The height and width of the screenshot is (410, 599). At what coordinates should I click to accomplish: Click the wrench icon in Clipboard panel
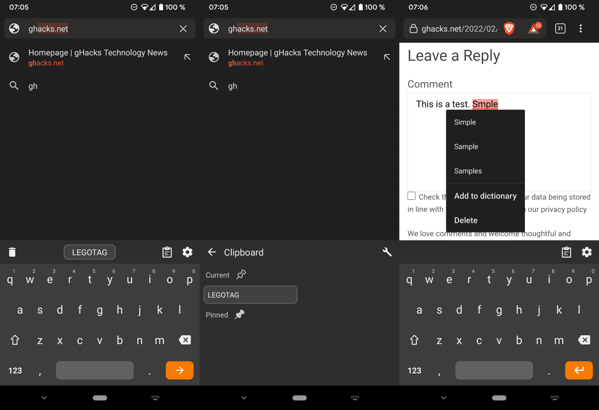[x=387, y=252]
